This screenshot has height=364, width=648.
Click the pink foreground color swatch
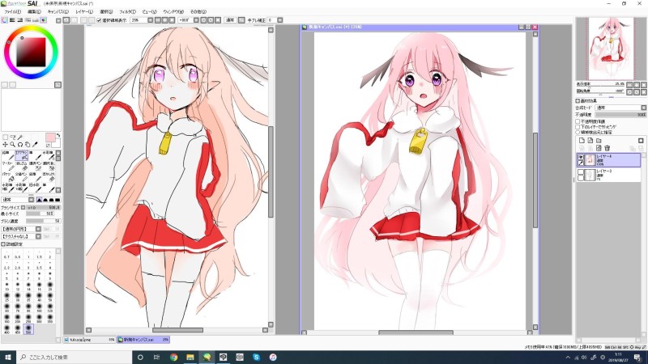click(50, 138)
